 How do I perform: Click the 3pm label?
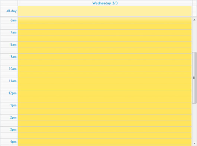tap(13, 129)
